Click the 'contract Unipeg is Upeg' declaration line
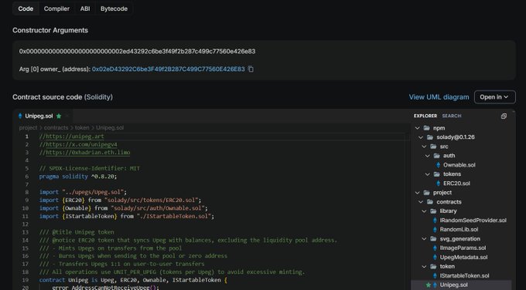Image resolution: width=526 pixels, height=290 pixels. pos(133,280)
